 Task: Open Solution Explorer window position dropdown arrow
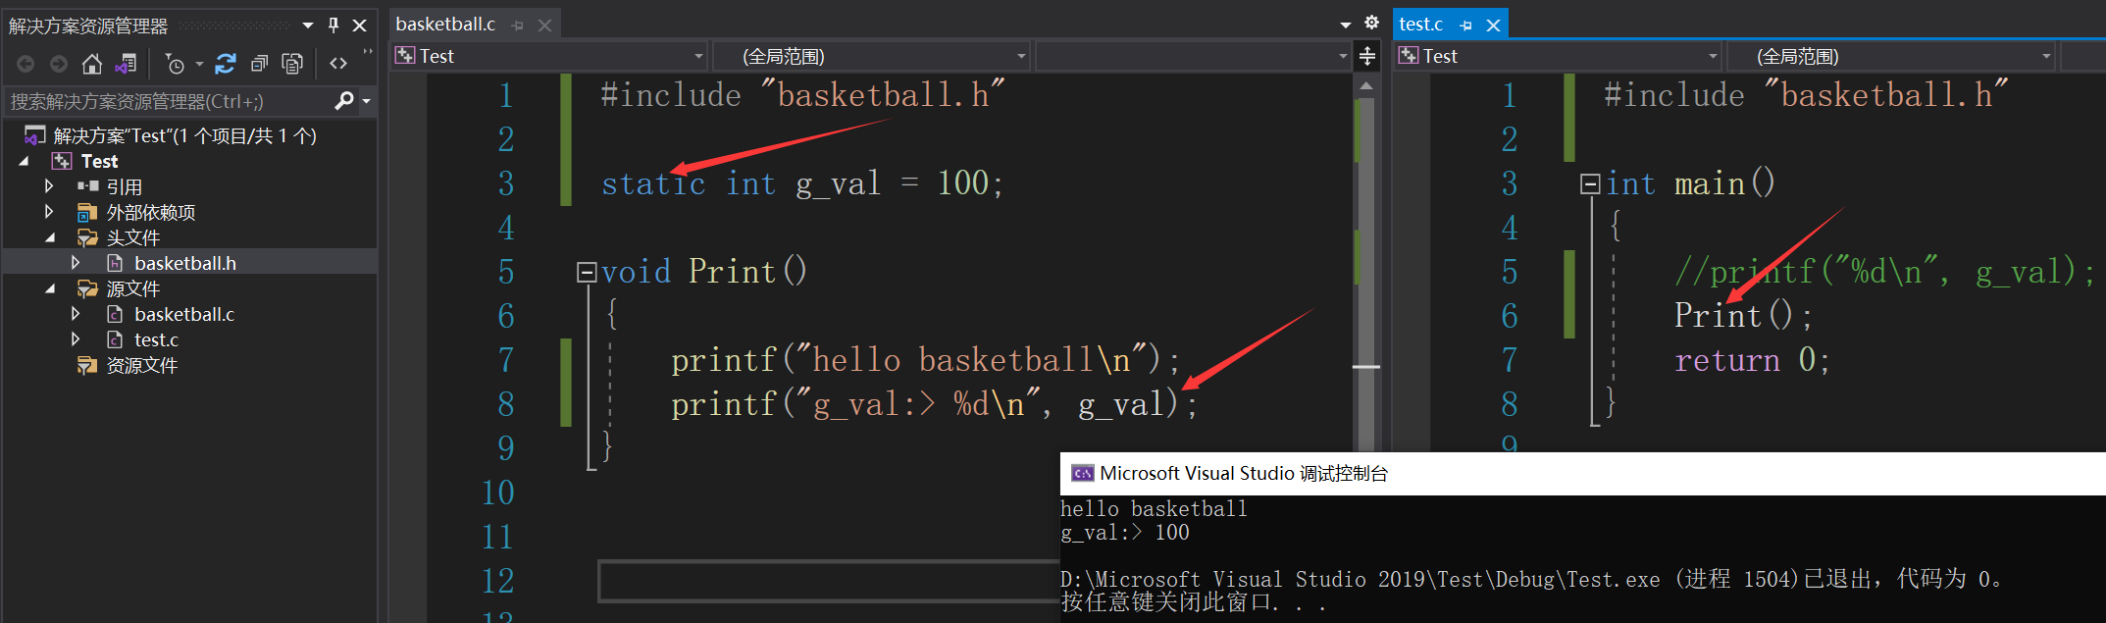(308, 26)
